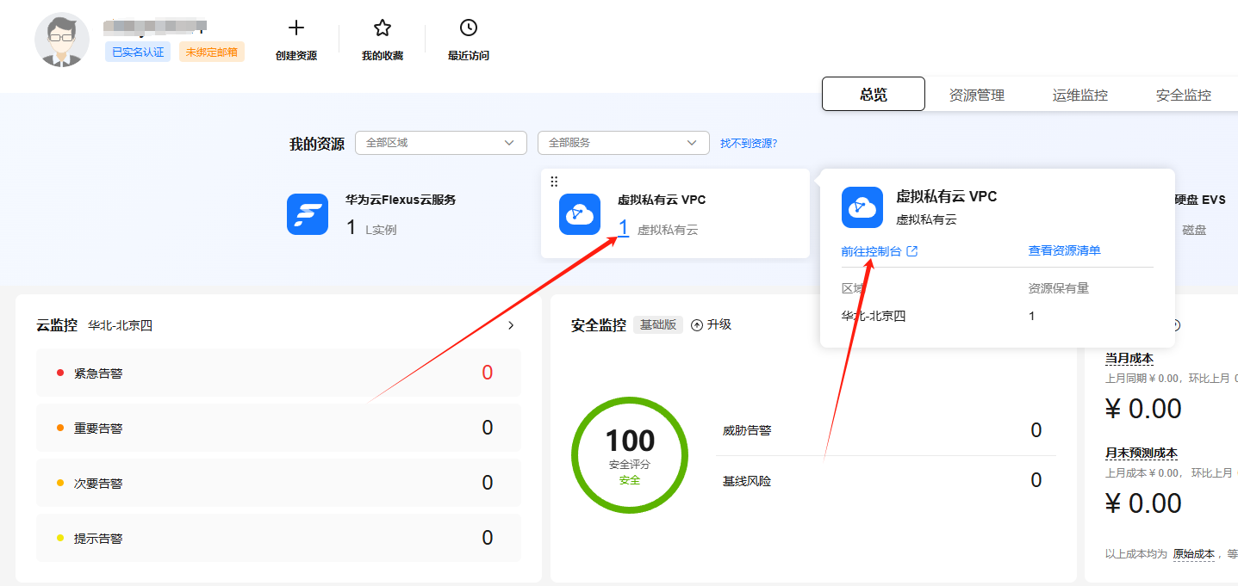Viewport: 1238px width, 586px height.
Task: Switch to the 安全监控 tab
Action: (x=1184, y=96)
